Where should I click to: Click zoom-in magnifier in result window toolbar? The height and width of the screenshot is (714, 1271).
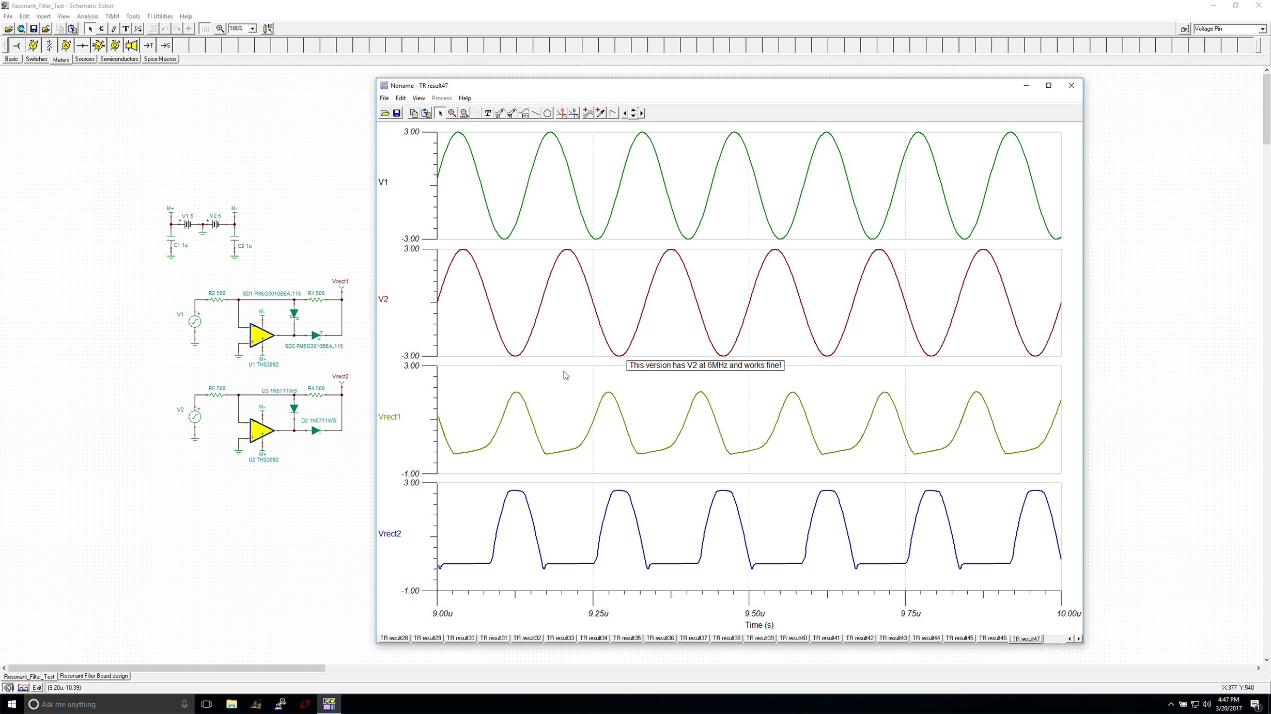(x=452, y=114)
